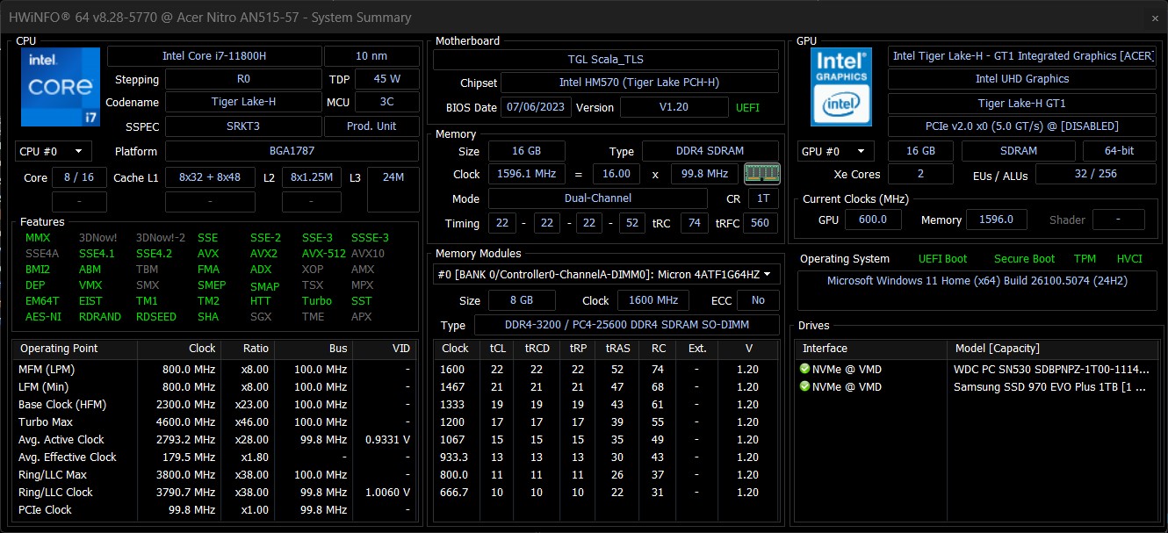Click the SGX feature label
The width and height of the screenshot is (1168, 533).
(x=261, y=317)
